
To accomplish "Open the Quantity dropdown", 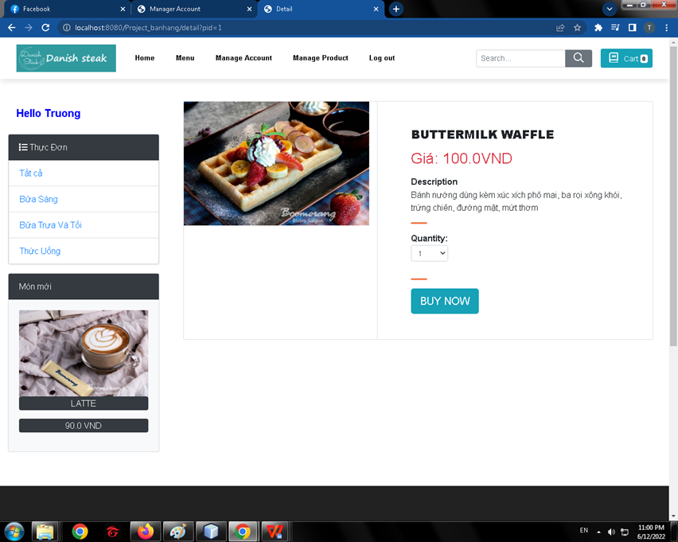I will (430, 253).
